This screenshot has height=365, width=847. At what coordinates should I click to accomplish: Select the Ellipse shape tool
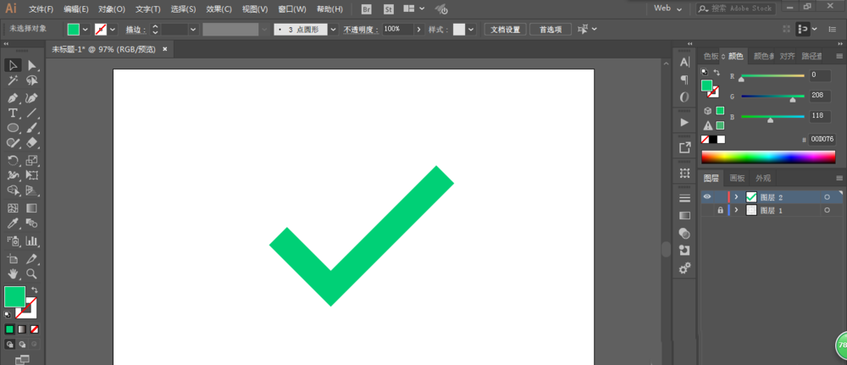(x=13, y=128)
